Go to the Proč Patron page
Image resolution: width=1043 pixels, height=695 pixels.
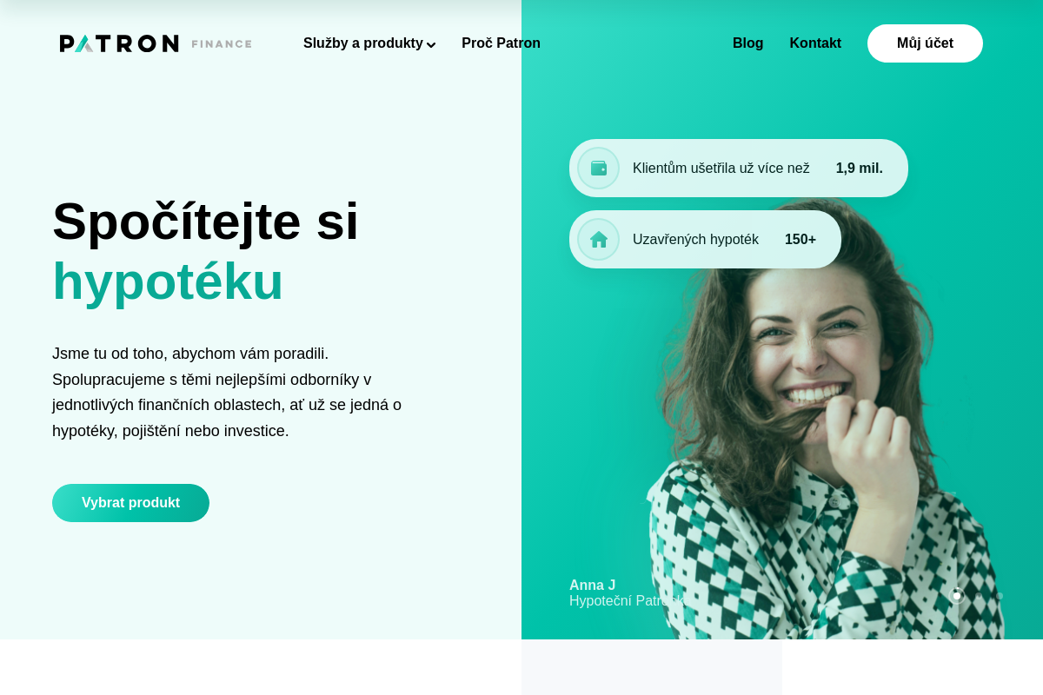coord(501,43)
